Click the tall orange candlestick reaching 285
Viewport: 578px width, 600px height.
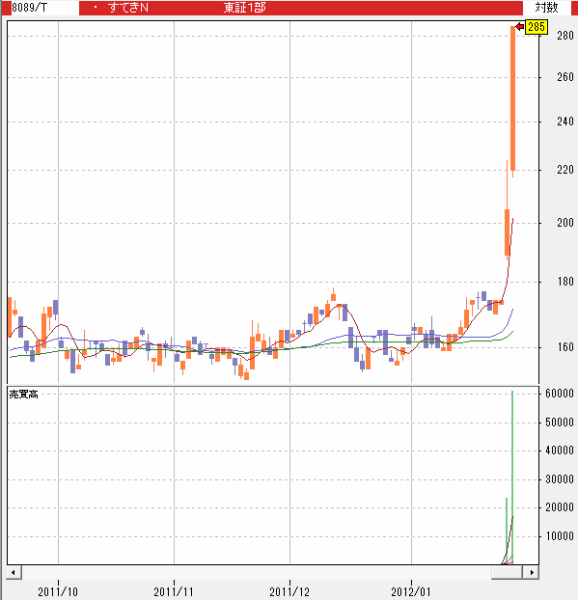coord(513,101)
